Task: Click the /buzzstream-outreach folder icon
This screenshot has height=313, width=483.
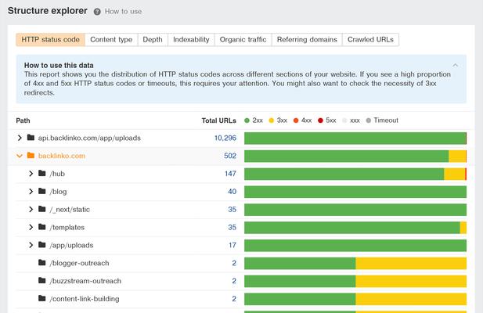Action: pyautogui.click(x=42, y=280)
